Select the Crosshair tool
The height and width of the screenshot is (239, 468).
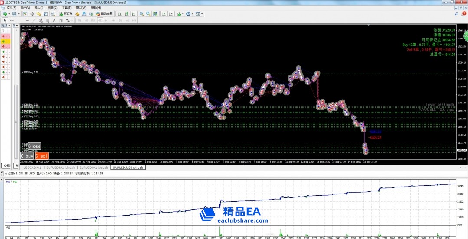pos(12,20)
